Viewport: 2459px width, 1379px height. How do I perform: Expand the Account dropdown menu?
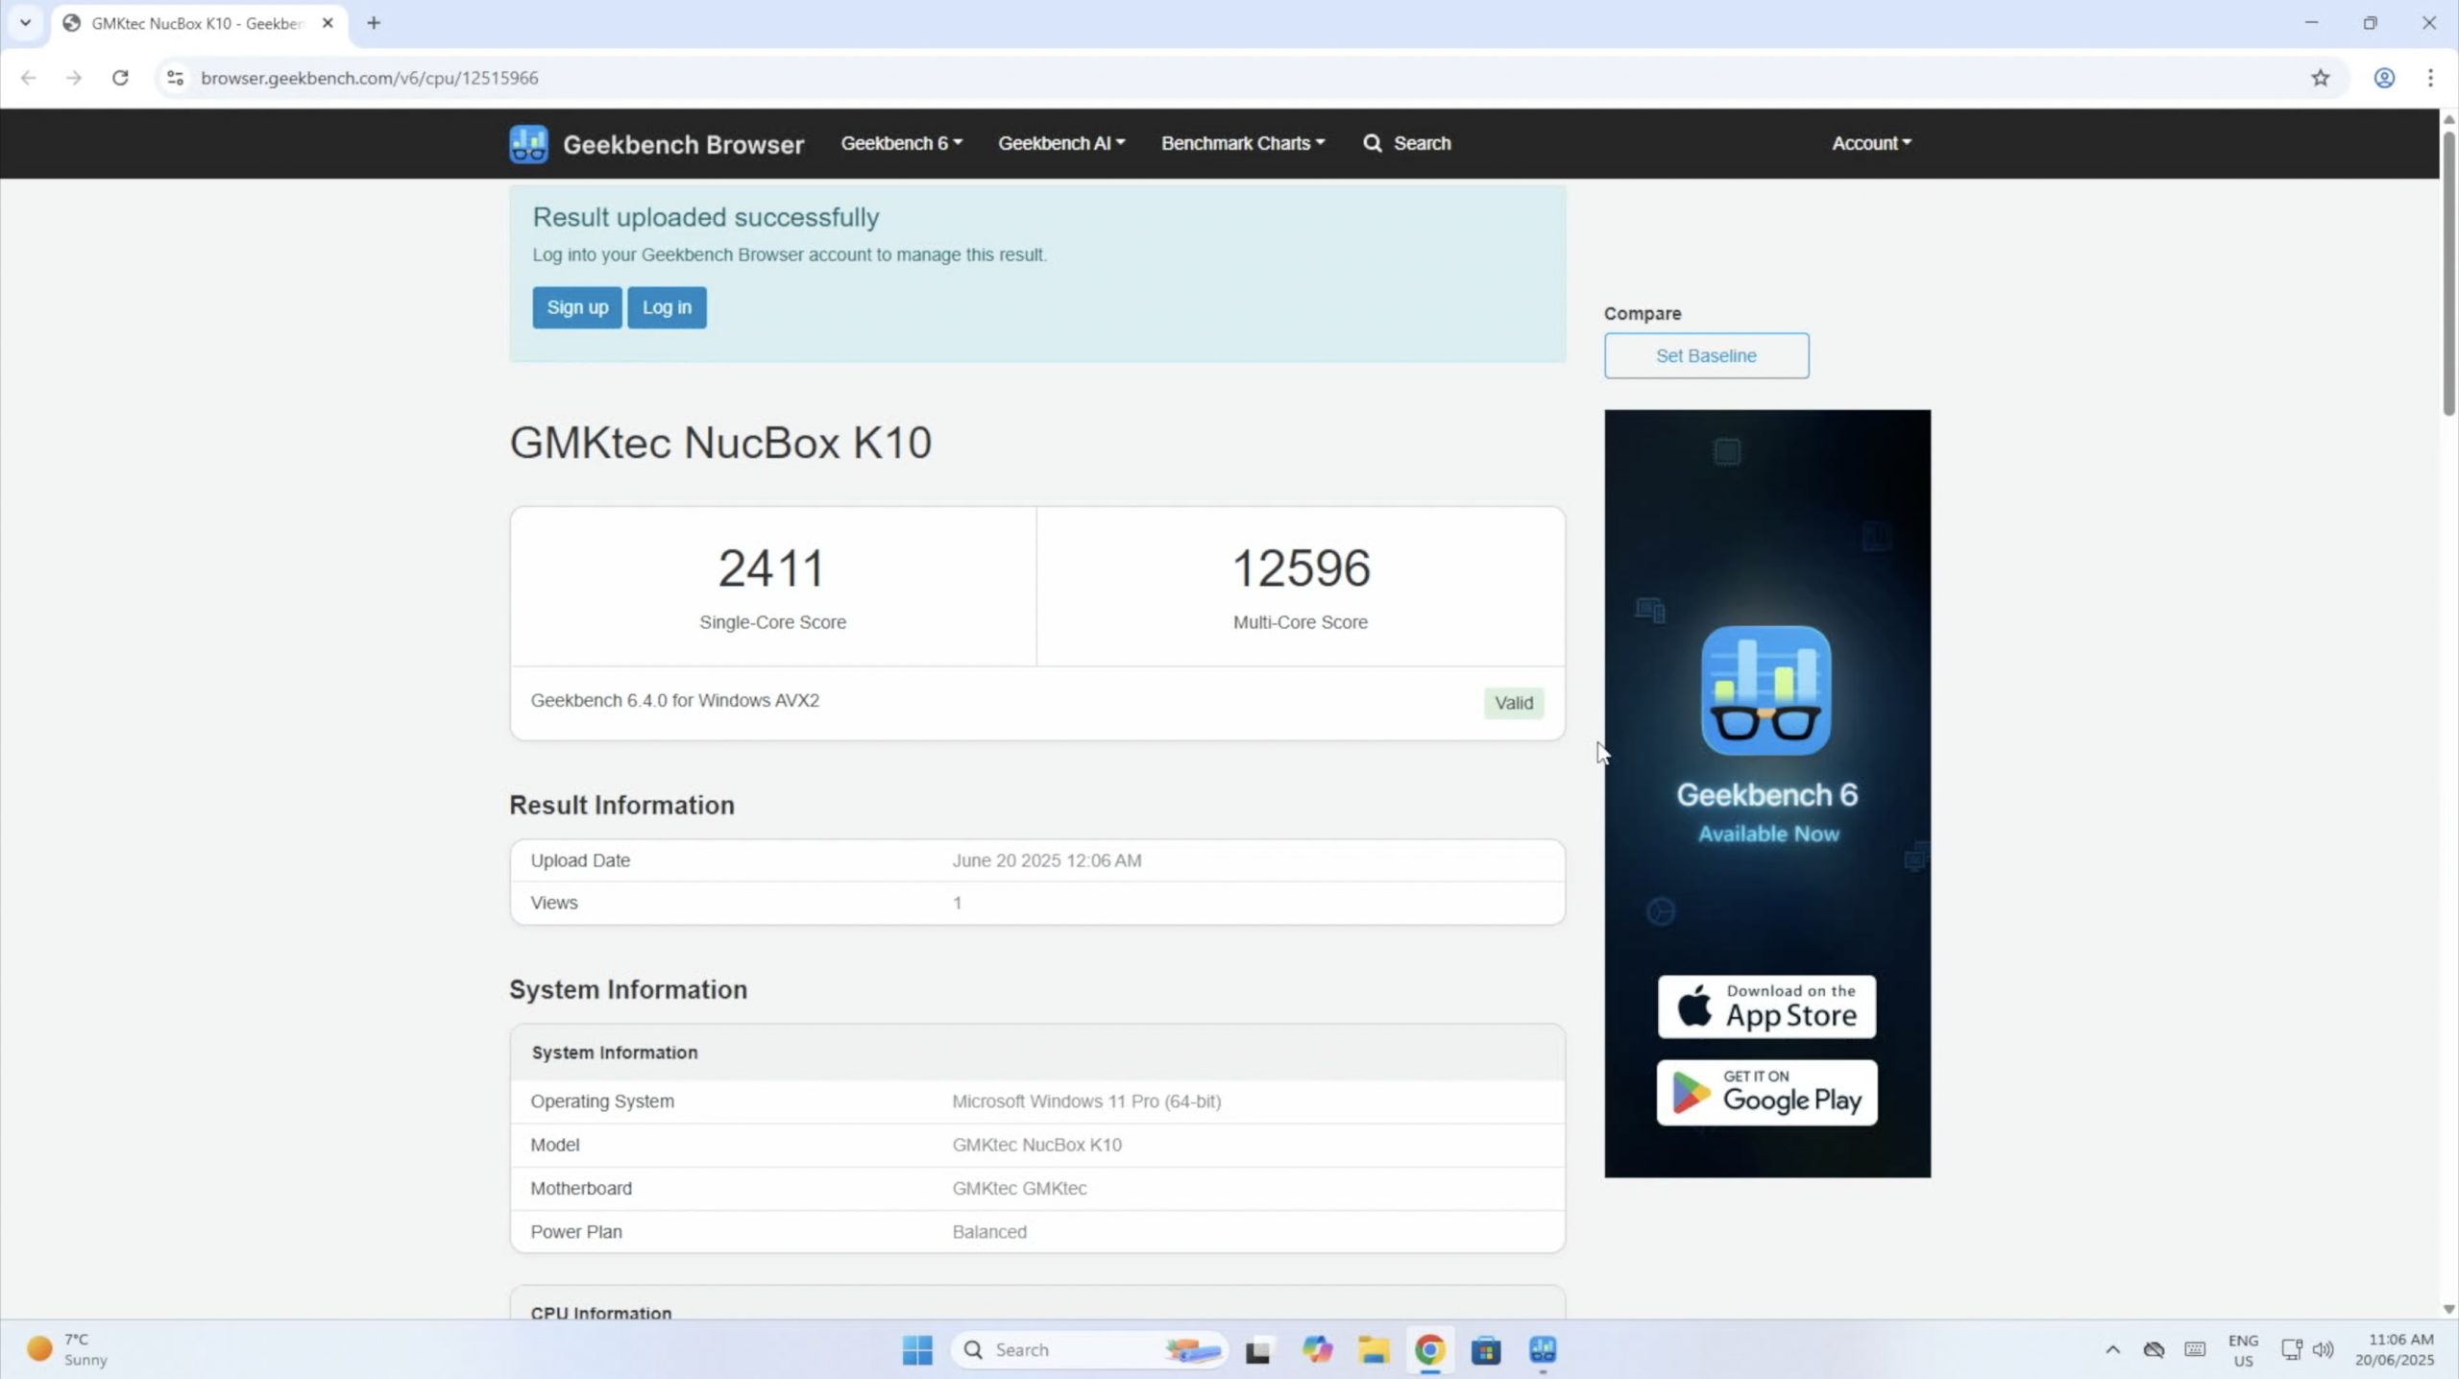[1870, 143]
